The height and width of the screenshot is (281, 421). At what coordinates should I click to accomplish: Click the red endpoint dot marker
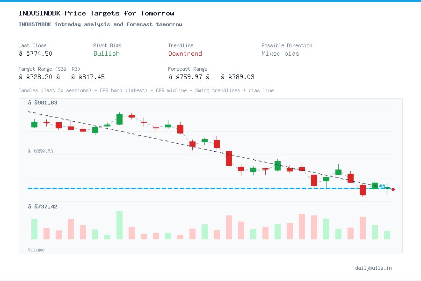point(393,189)
